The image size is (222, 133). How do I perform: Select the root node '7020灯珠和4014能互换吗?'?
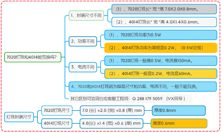point(33,57)
